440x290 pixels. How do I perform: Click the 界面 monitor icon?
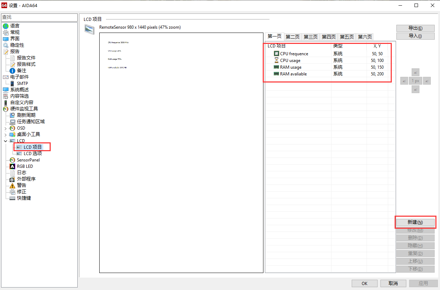click(x=5, y=39)
